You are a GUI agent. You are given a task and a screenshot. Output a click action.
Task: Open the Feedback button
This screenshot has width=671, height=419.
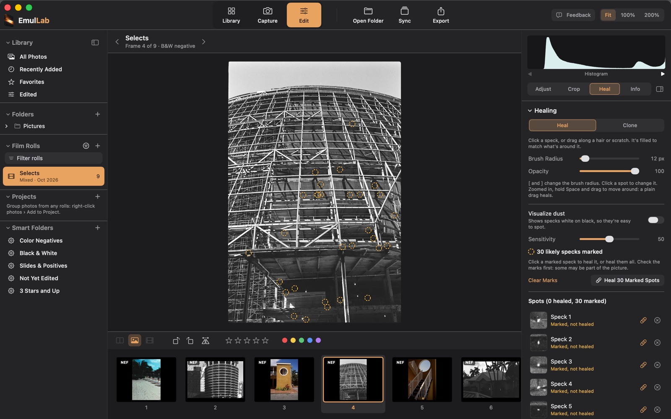coord(573,15)
